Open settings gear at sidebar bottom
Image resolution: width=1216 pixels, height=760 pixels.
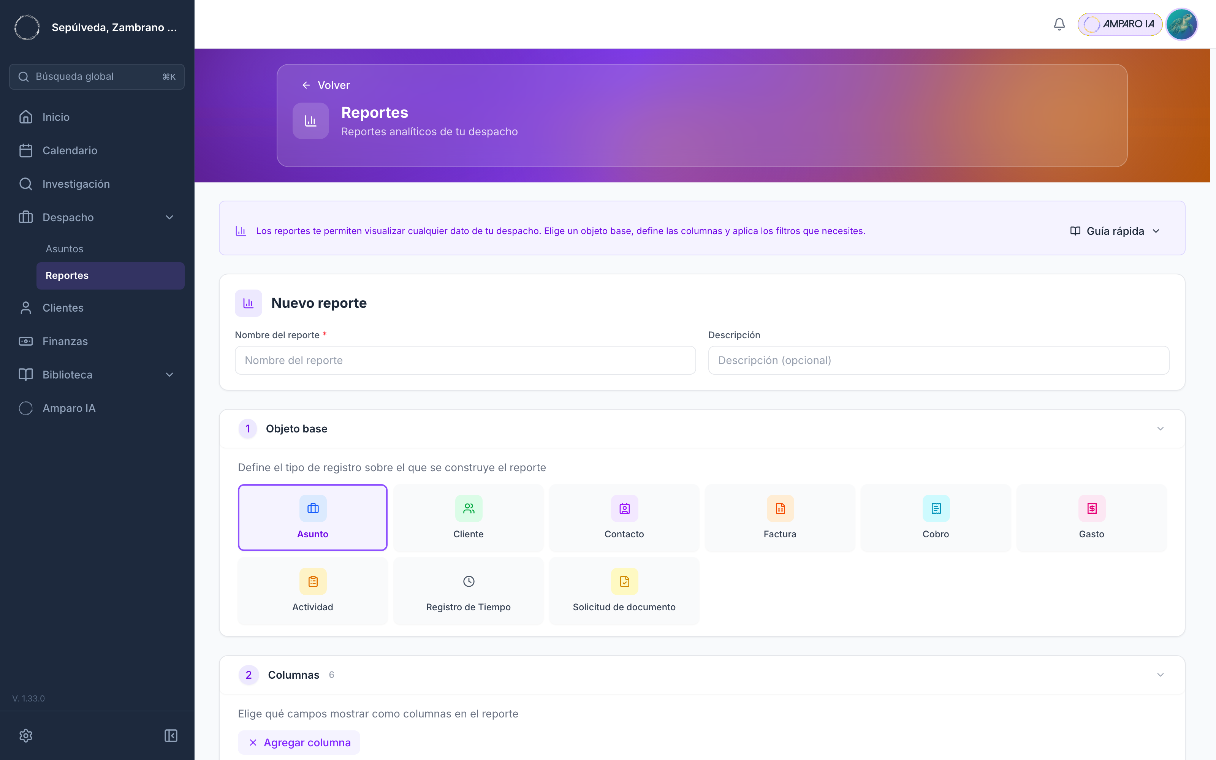[25, 735]
